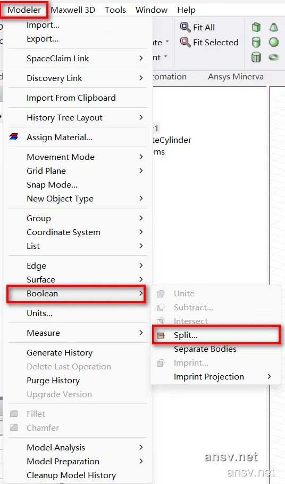
Task: Click the Fit All magnifier icon
Action: (185, 27)
